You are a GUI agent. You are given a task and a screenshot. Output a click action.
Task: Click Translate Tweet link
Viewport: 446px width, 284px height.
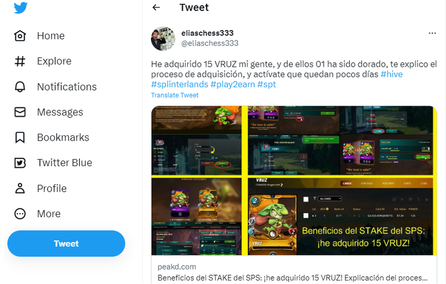[175, 95]
